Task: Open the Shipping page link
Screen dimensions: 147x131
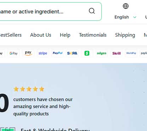Action: tap(125, 35)
